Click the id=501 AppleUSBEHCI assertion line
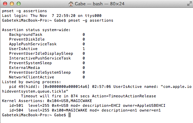The image size is (193, 123). point(87,105)
